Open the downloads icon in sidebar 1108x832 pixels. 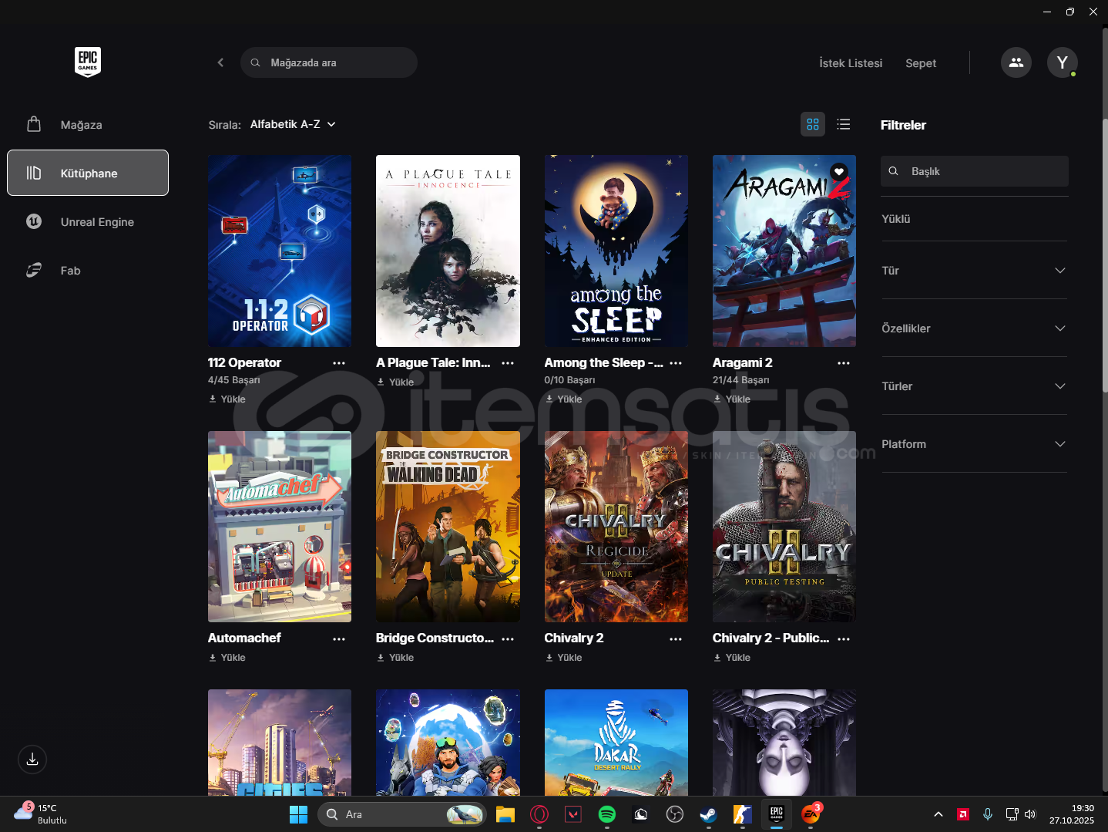[32, 760]
